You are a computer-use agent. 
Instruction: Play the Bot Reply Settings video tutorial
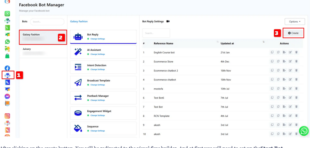(168, 21)
